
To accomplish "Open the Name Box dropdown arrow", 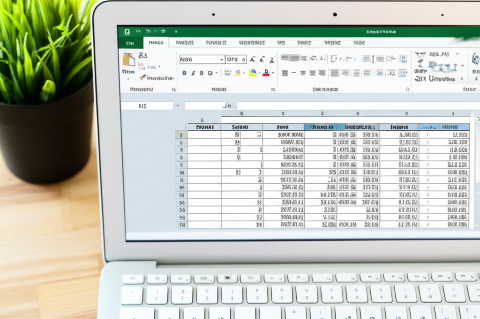I will click(178, 106).
